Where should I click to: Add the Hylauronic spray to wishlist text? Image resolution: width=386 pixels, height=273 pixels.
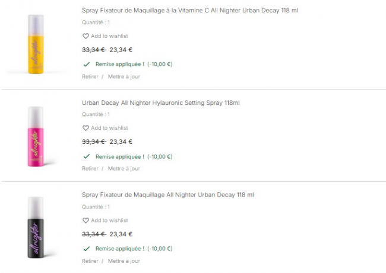coord(109,128)
